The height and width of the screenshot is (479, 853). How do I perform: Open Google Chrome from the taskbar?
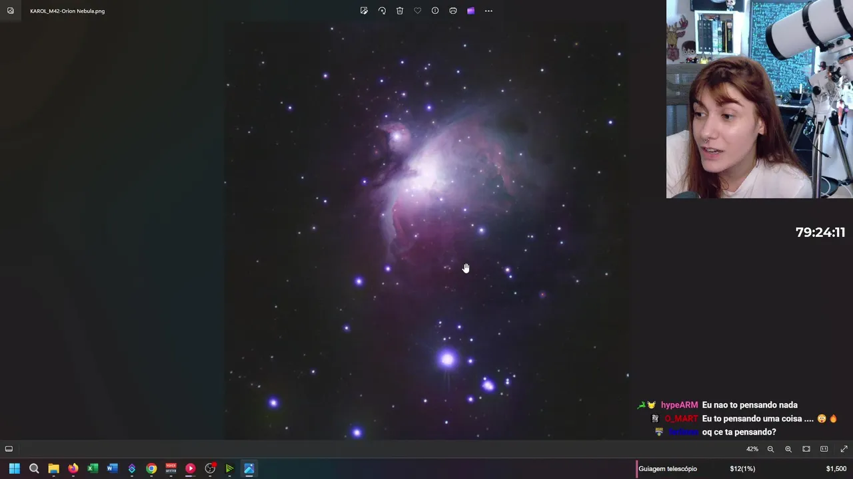click(151, 468)
